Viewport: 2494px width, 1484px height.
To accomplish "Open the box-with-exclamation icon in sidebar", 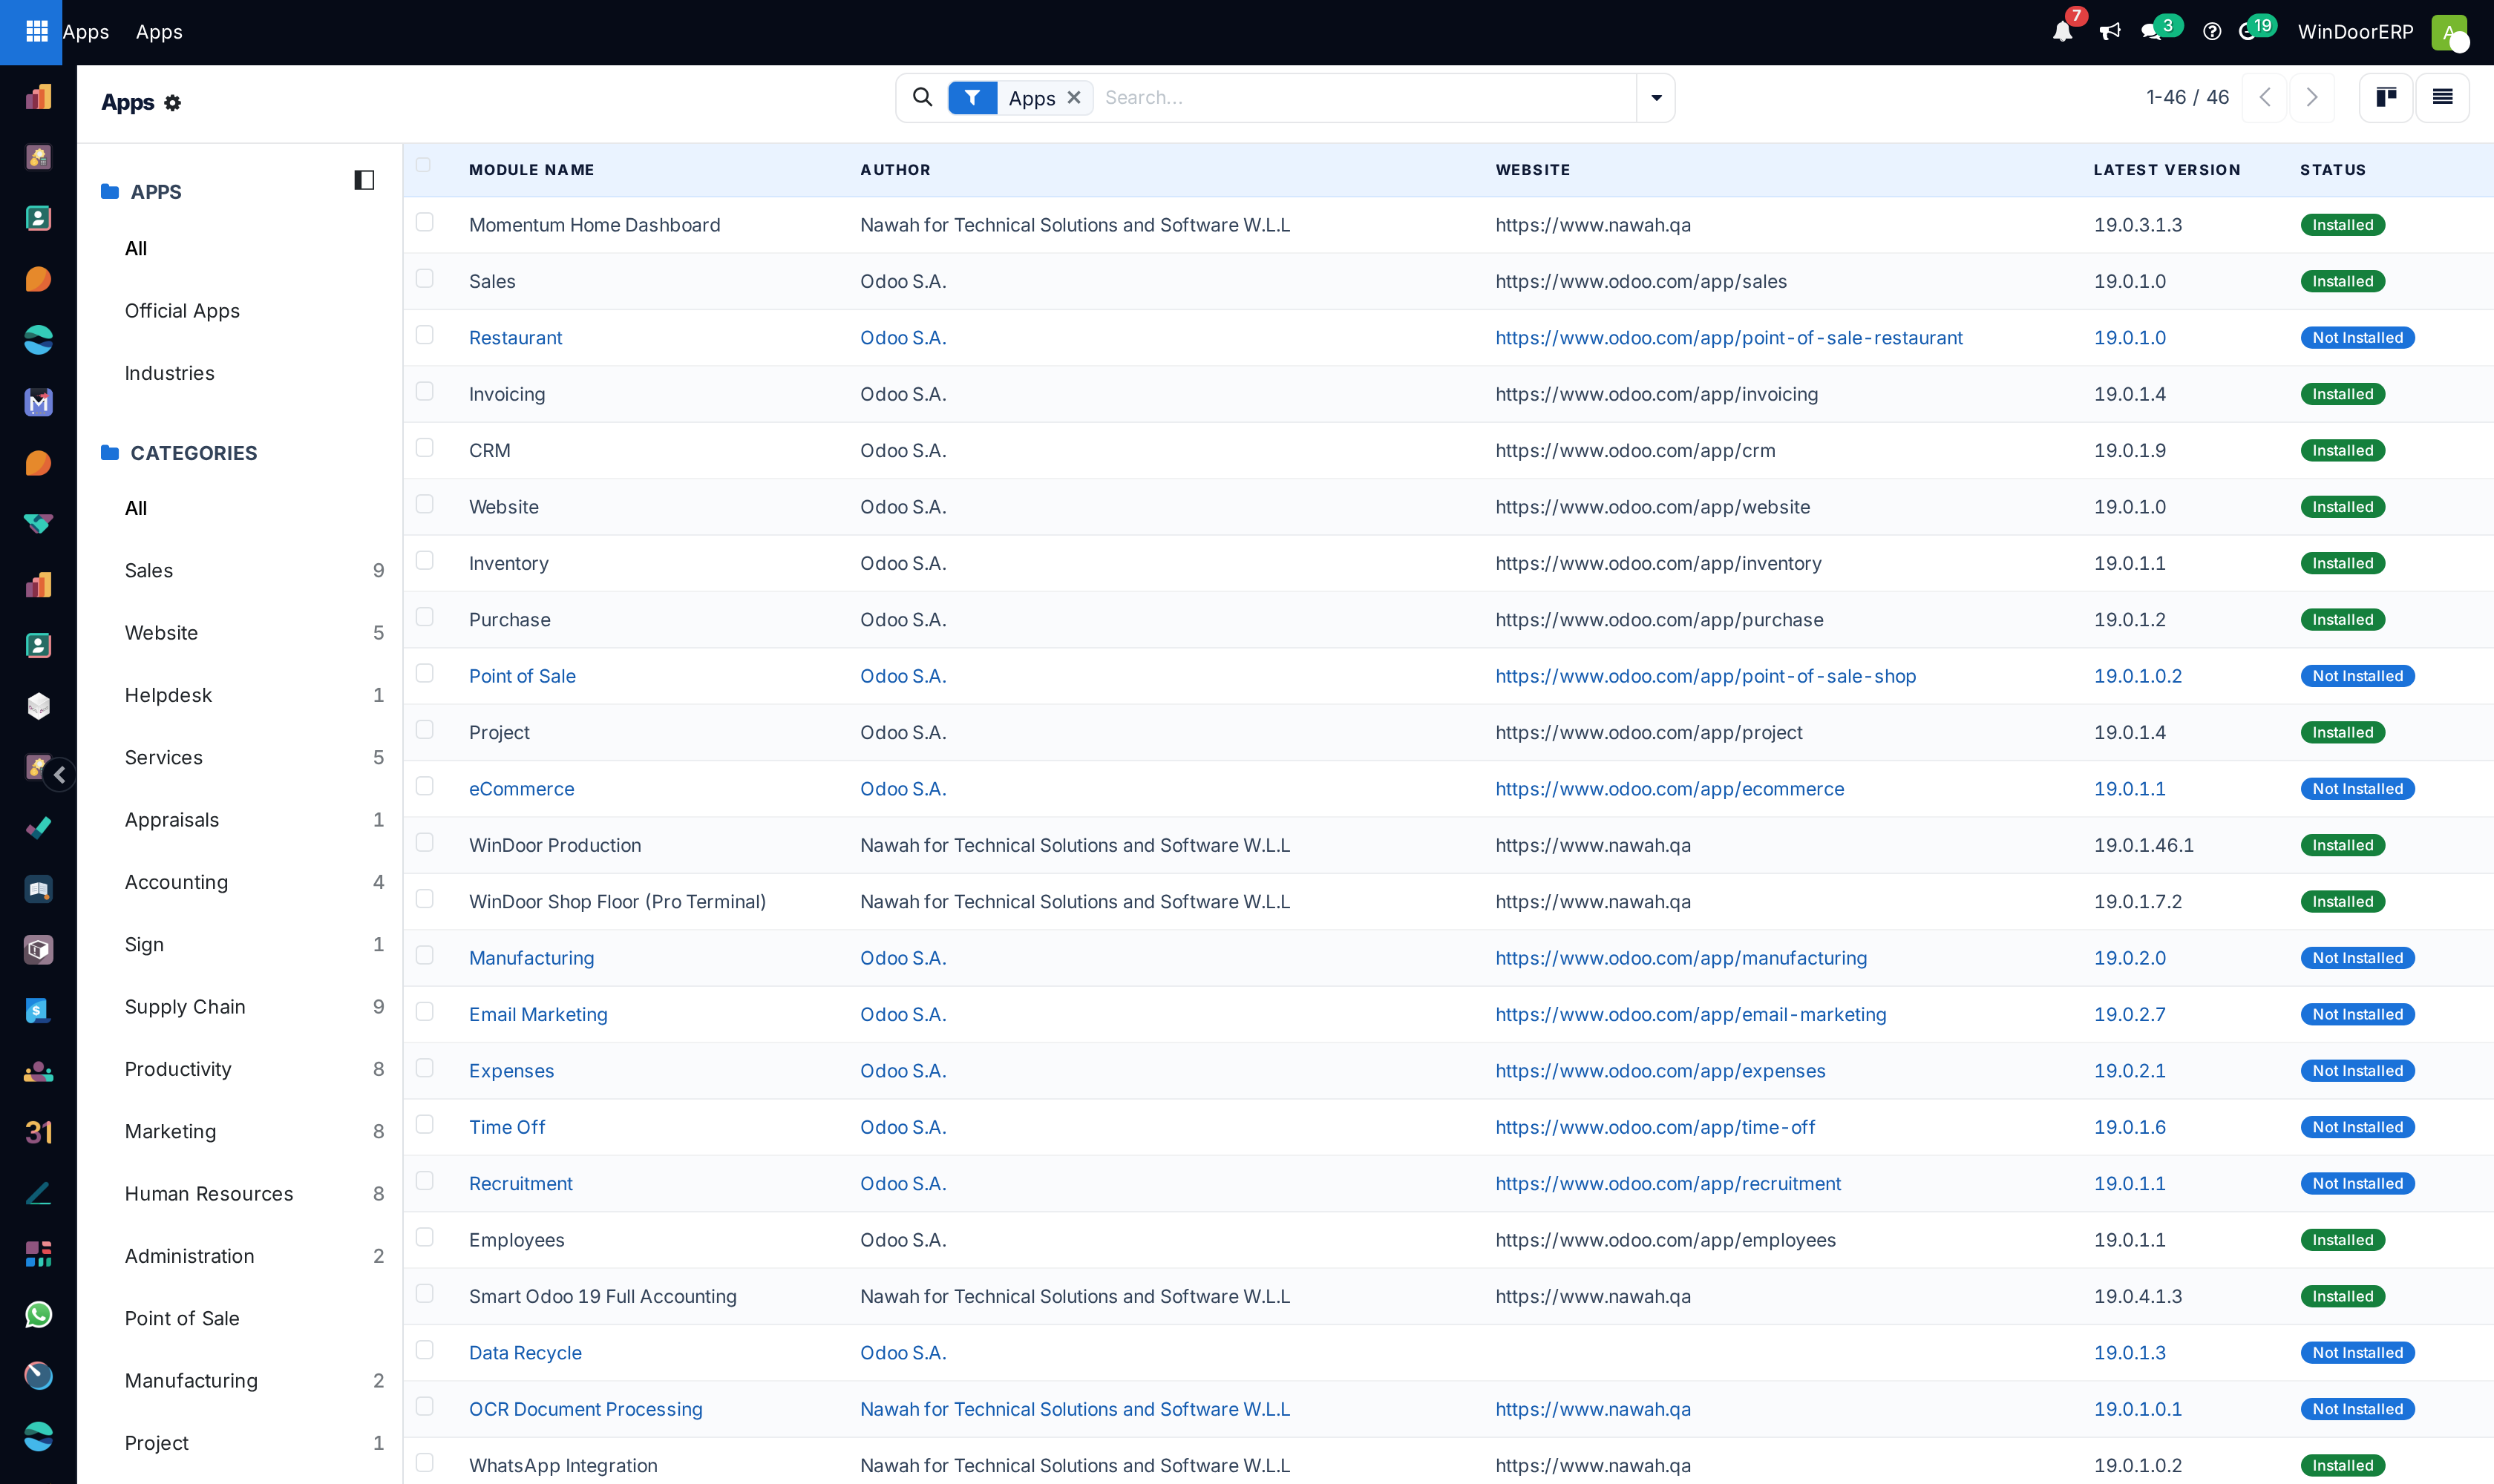I will point(38,950).
